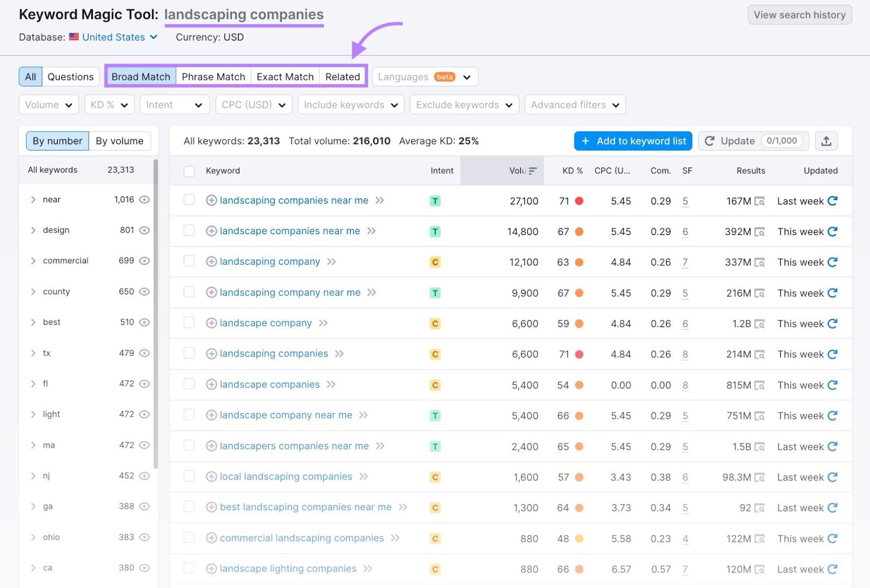Switch the sidebar to 'By volume' view
This screenshot has height=588, width=870.
[119, 141]
